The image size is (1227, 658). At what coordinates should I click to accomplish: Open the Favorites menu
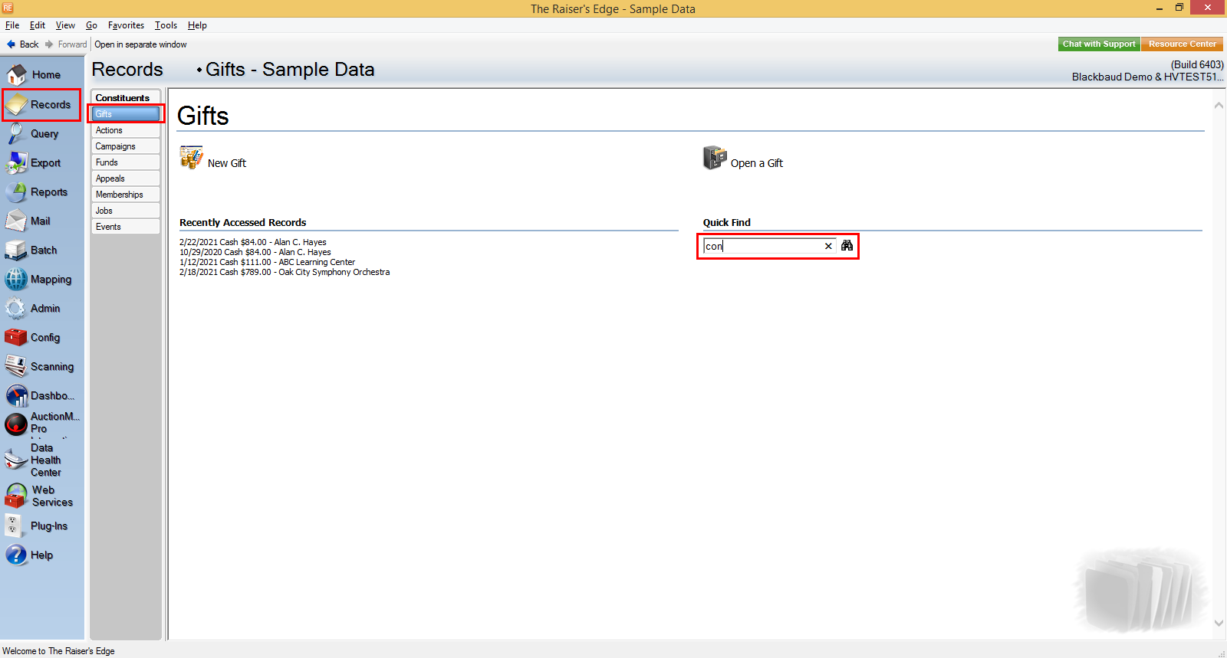pyautogui.click(x=126, y=25)
